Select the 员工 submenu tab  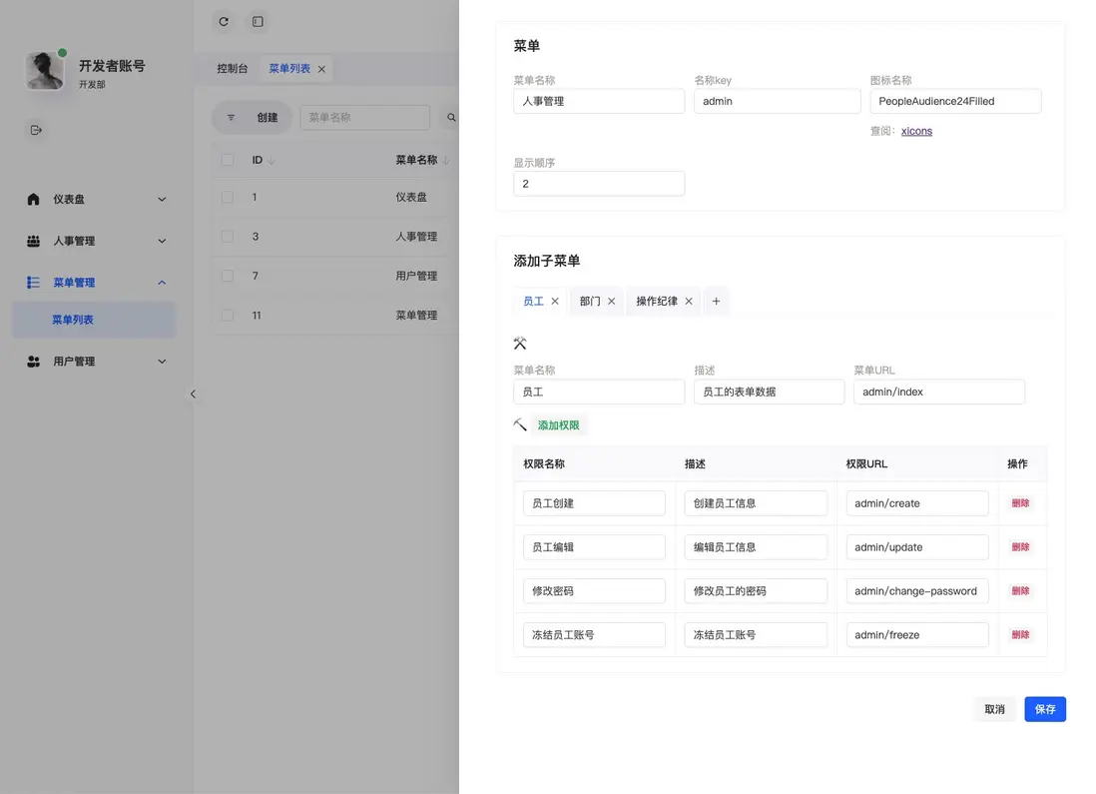click(533, 302)
